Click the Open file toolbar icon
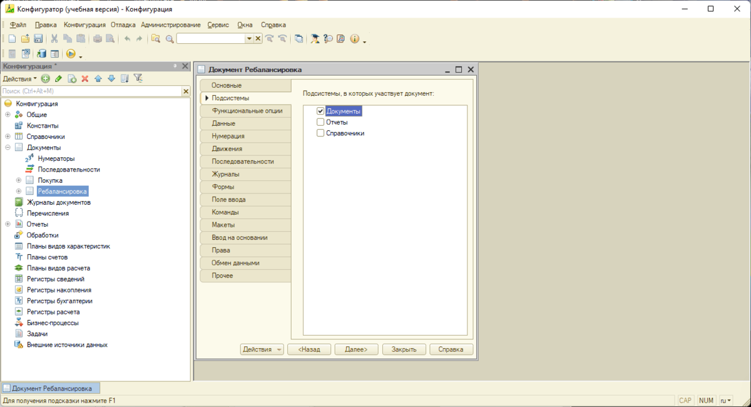 [25, 39]
